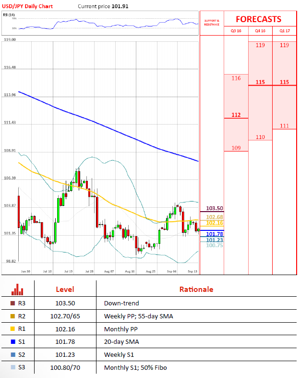Click the S1 row label
Image resolution: width=300 pixels, height=378 pixels.
pos(22,341)
